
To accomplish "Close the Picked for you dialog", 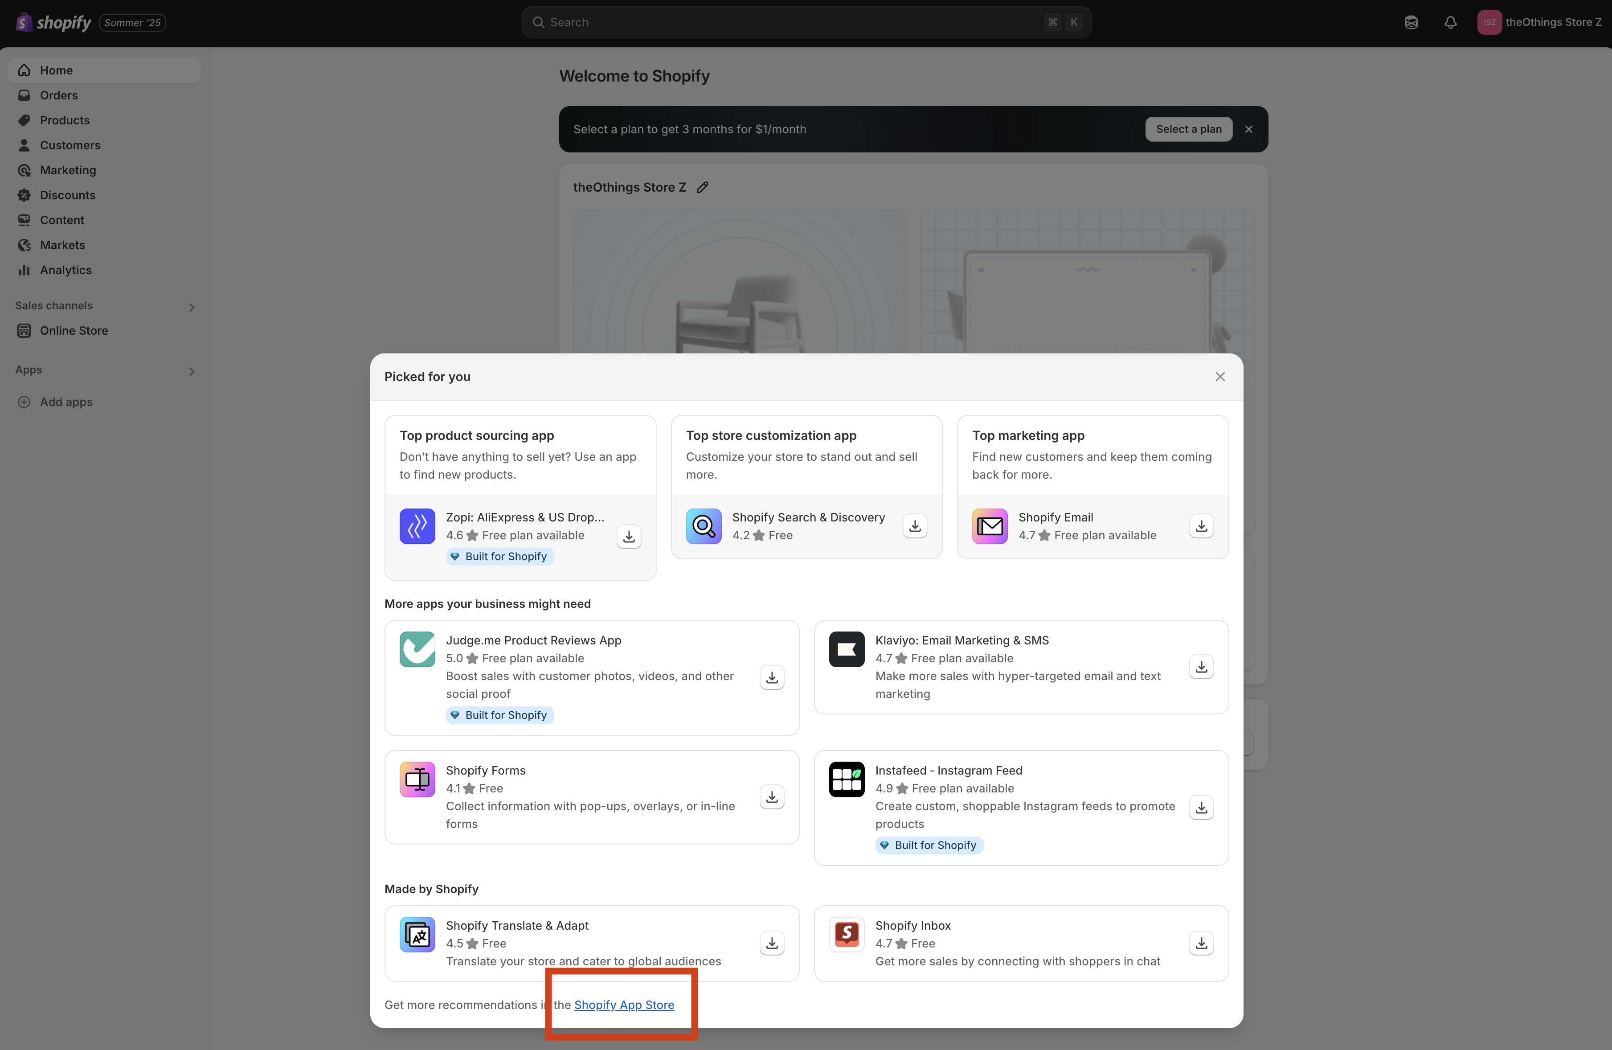I will 1220,377.
